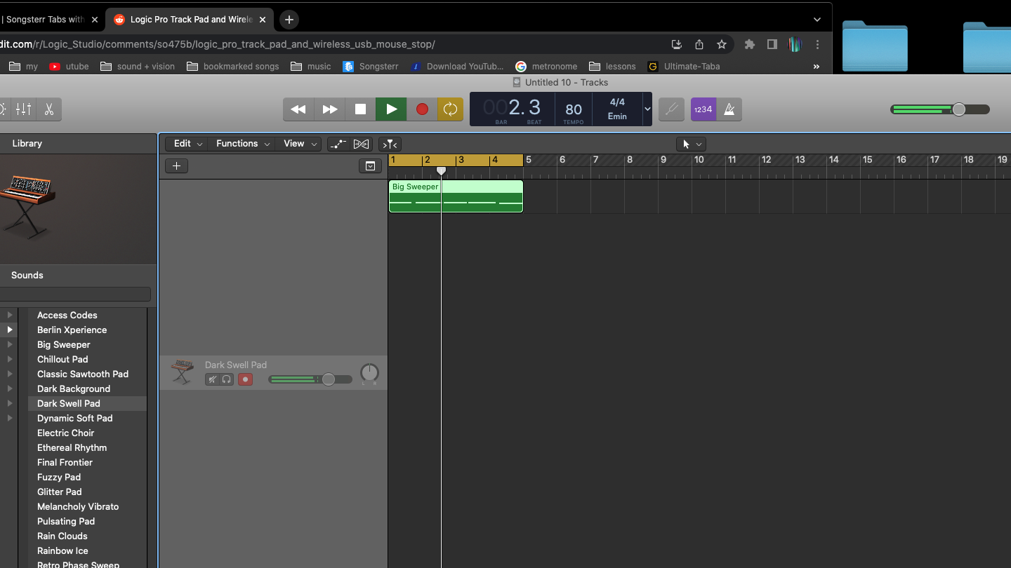Toggle Cycle mode in the transport
1011x568 pixels.
(450, 109)
